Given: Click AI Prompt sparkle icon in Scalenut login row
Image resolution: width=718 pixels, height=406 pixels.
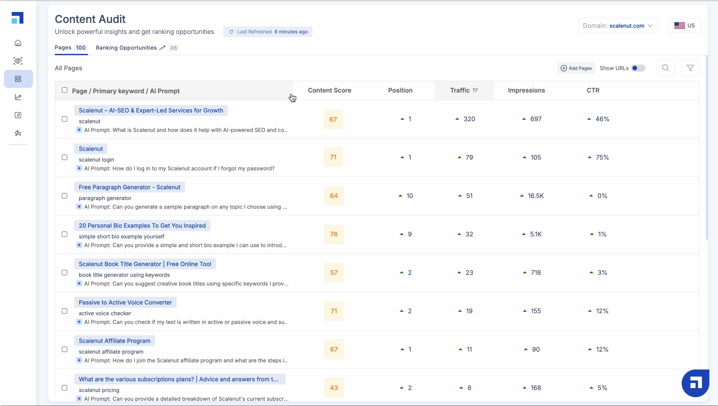Looking at the screenshot, I should click(79, 169).
